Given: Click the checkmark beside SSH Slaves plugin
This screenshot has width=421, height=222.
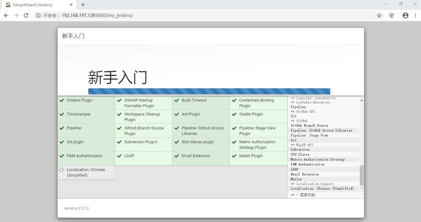Looking at the screenshot, I should (x=177, y=142).
